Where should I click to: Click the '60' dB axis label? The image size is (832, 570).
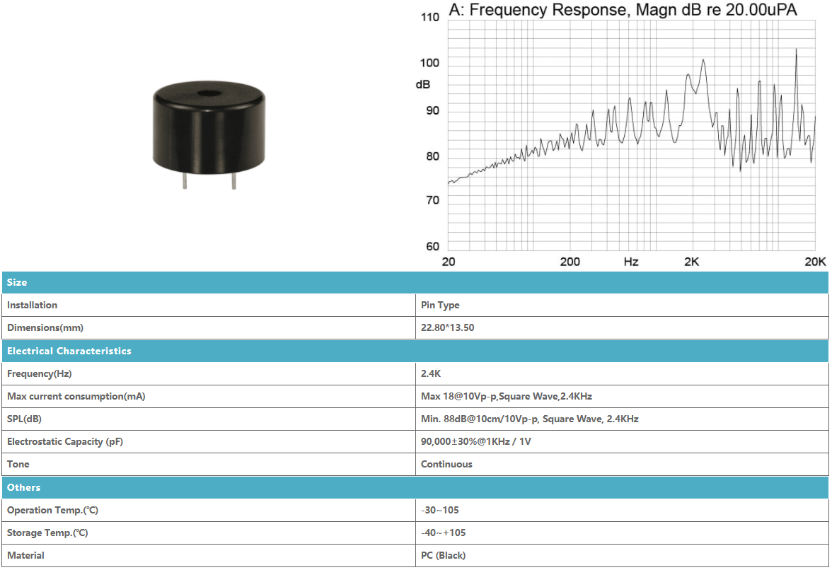[432, 247]
